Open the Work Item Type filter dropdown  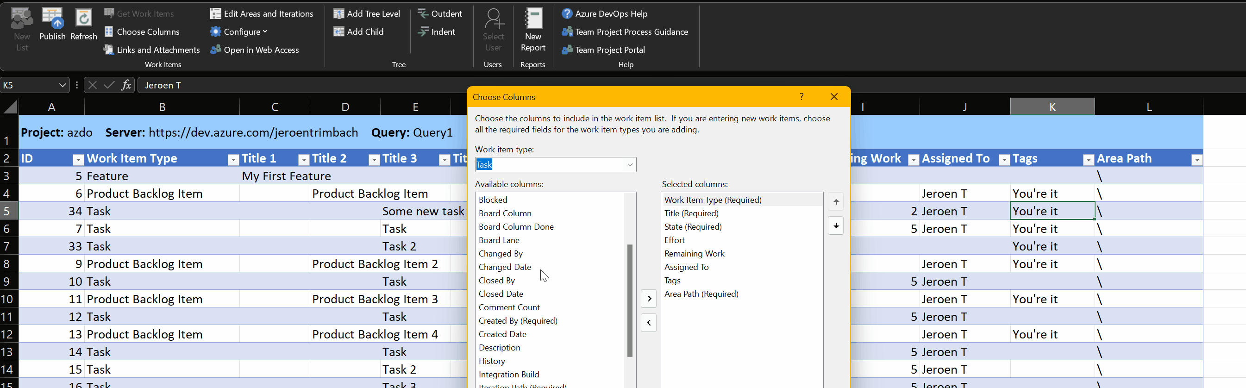[x=233, y=159]
